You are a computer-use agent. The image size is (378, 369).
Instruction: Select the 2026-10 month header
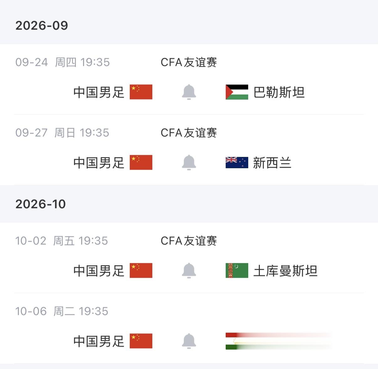40,204
